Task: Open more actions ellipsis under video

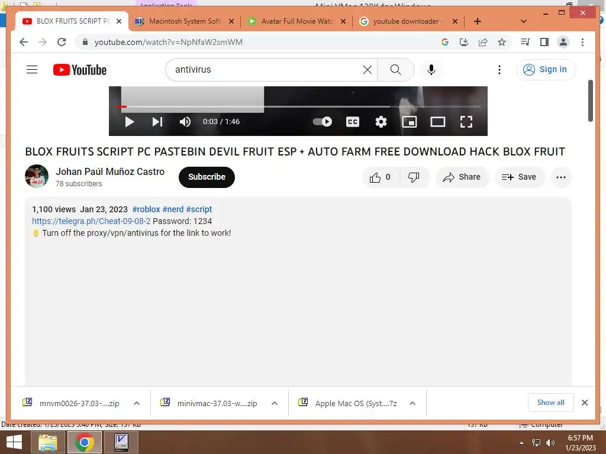Action: [x=561, y=177]
